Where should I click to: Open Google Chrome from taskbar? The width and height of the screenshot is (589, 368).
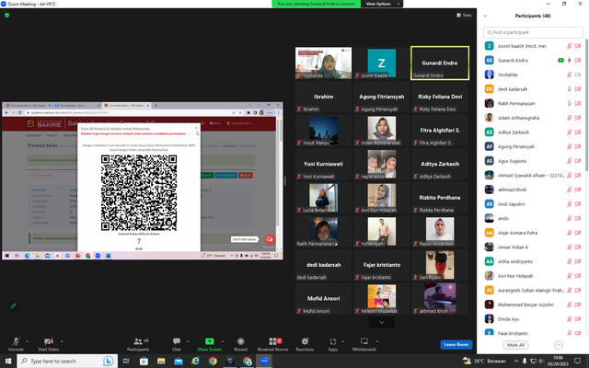coord(213,361)
